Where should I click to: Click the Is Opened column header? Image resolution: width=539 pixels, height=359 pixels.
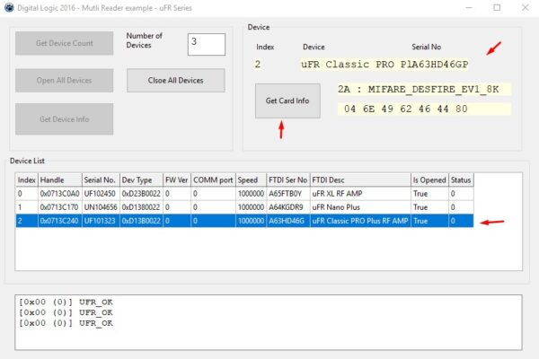(x=429, y=179)
